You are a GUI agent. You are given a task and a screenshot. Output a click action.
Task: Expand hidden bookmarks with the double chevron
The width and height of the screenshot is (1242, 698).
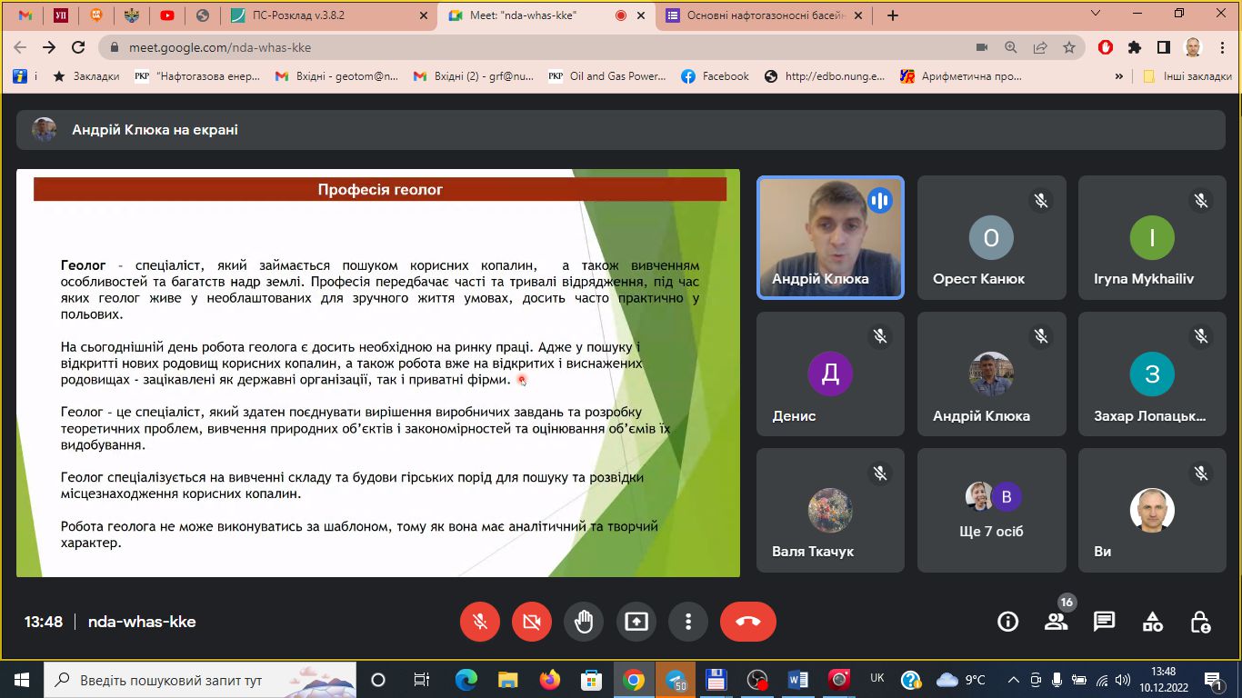(1118, 76)
